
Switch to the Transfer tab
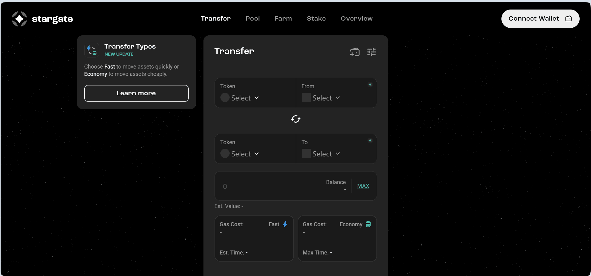pos(216,18)
